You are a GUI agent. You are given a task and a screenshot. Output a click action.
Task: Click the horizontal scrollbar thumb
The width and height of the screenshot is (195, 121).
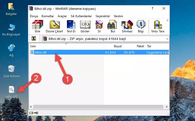[98, 107]
